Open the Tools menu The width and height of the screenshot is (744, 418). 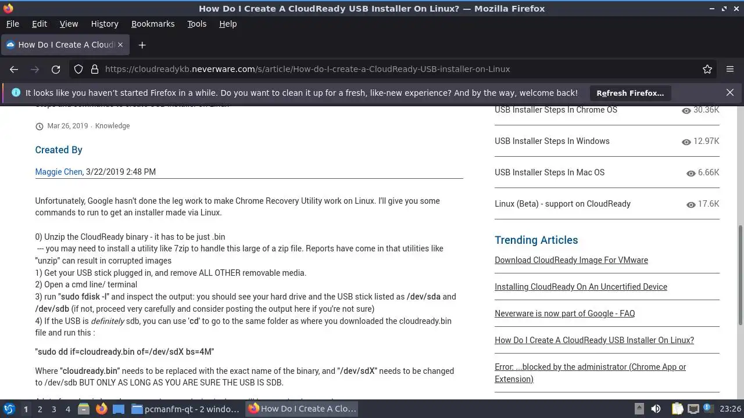(196, 24)
